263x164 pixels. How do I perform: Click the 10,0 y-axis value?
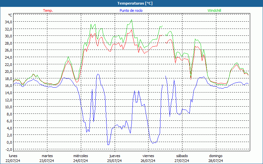(9, 107)
